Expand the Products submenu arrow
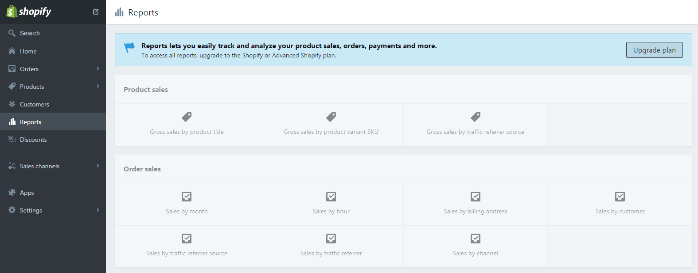 pyautogui.click(x=98, y=86)
